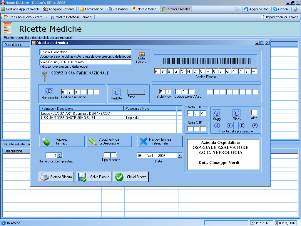Maximize the Ricetta elettronica dialog
The image size is (301, 226).
click(x=262, y=43)
